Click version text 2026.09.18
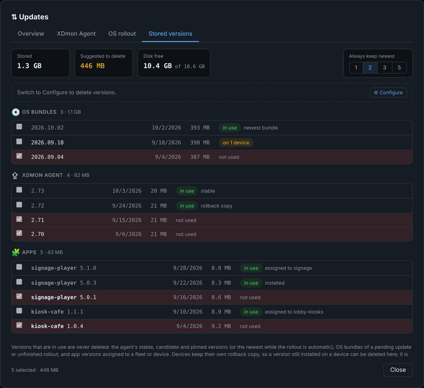This screenshot has height=388, width=424. pyautogui.click(x=47, y=143)
